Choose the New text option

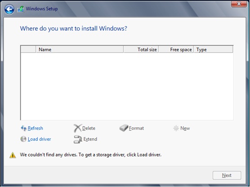pyautogui.click(x=185, y=128)
